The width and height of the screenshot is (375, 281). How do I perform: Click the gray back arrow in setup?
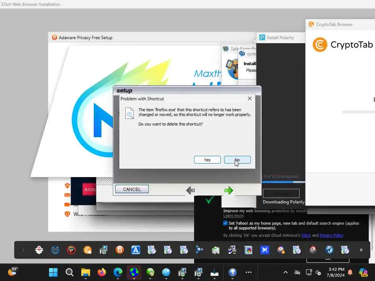(x=190, y=190)
